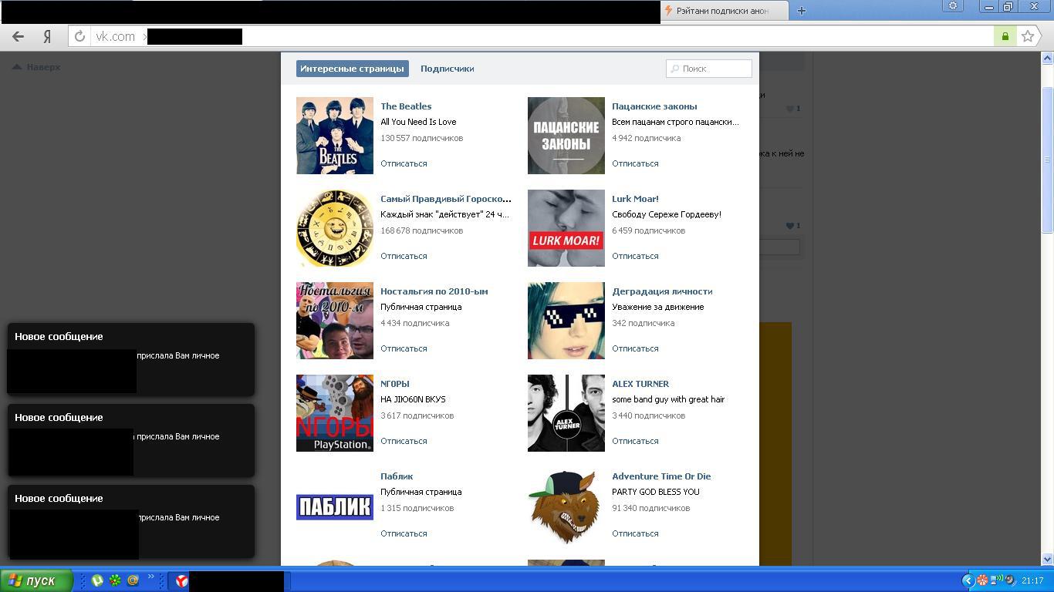Click the ПАБЛИК blue logo thumbnail

335,506
